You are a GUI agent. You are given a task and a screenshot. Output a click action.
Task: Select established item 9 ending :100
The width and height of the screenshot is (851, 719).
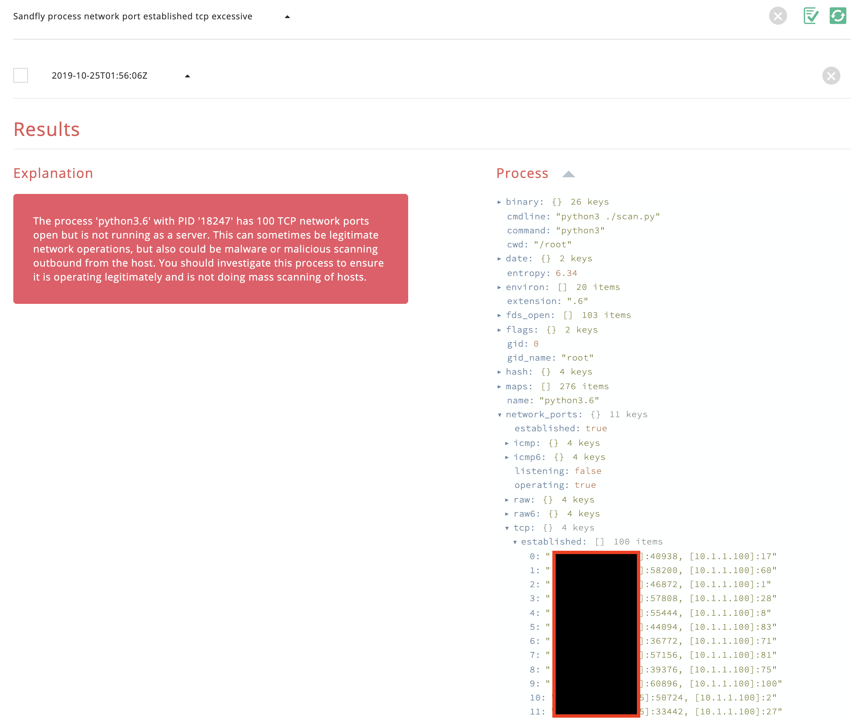click(656, 684)
